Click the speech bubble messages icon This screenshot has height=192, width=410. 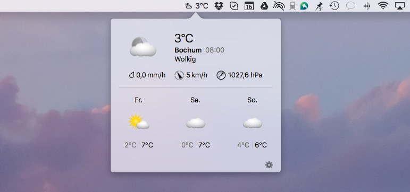(350, 6)
